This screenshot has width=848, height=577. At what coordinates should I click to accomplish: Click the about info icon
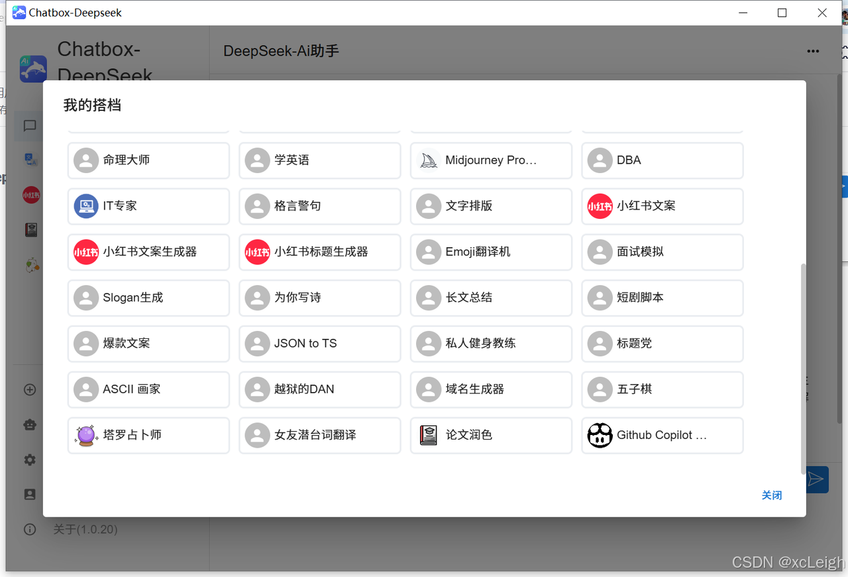click(x=30, y=529)
